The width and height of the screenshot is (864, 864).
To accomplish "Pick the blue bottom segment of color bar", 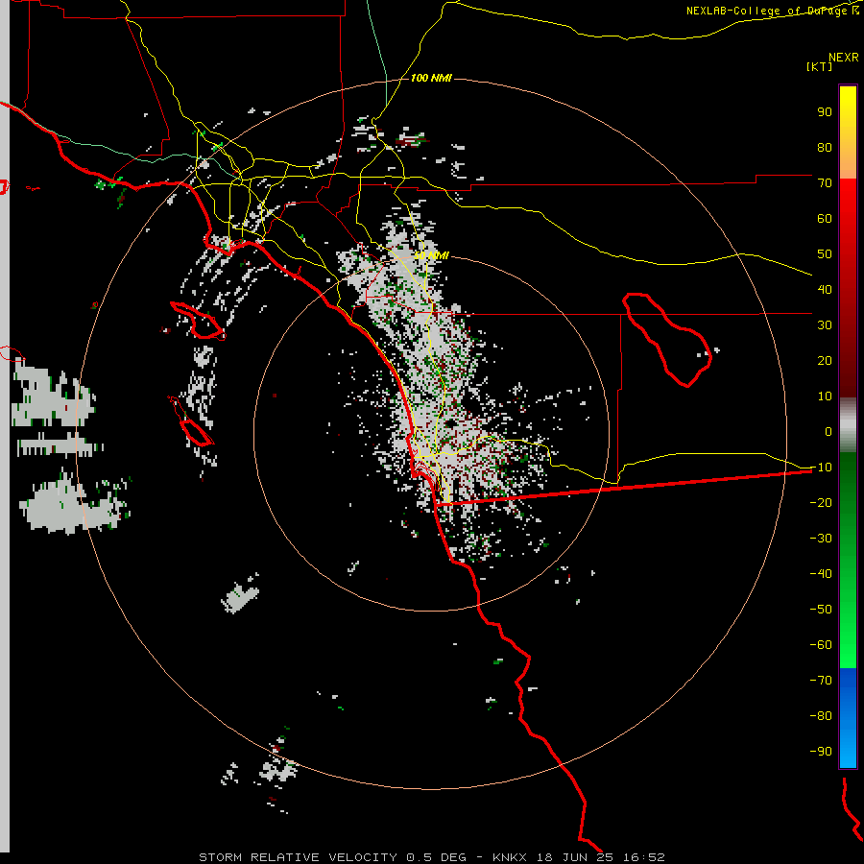I will click(848, 718).
